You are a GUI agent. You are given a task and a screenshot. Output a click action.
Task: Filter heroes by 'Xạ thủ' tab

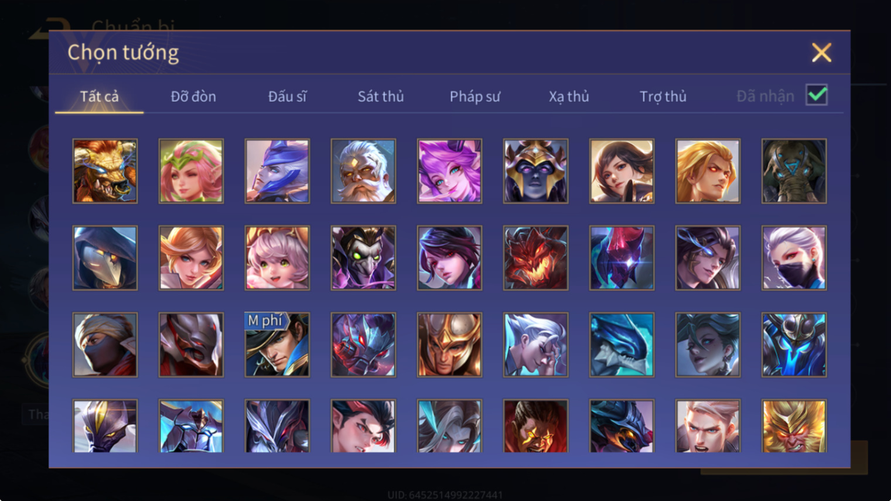pos(569,96)
